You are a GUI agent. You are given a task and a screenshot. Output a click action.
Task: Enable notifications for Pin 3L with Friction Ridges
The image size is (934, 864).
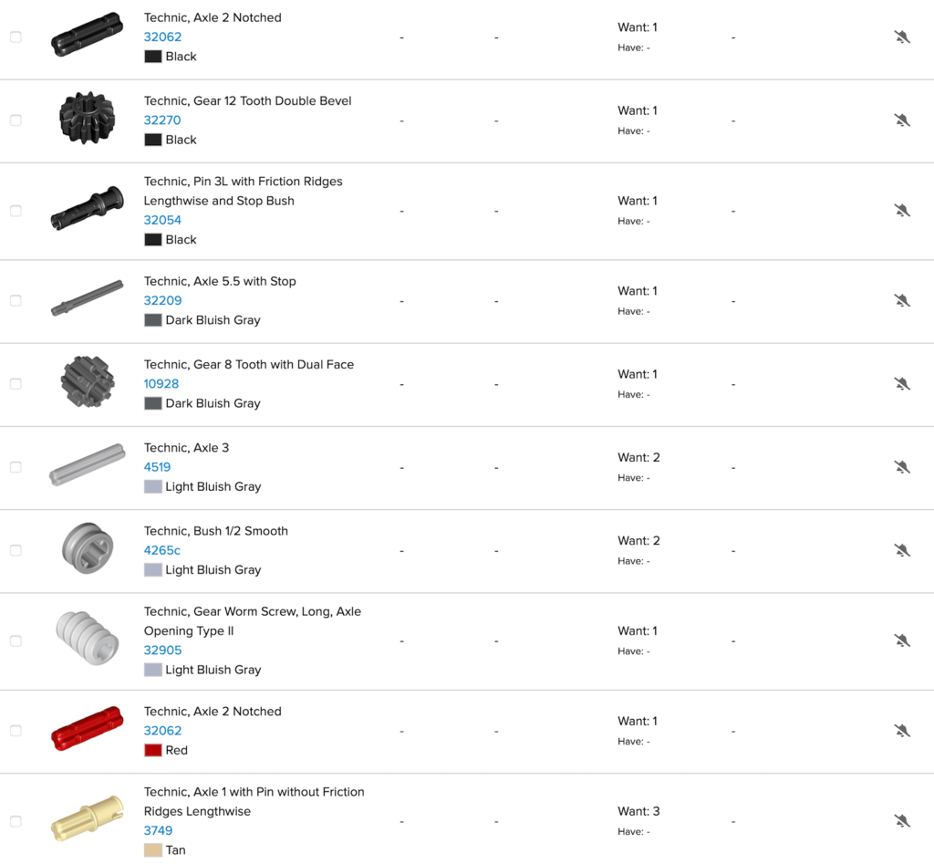[902, 210]
